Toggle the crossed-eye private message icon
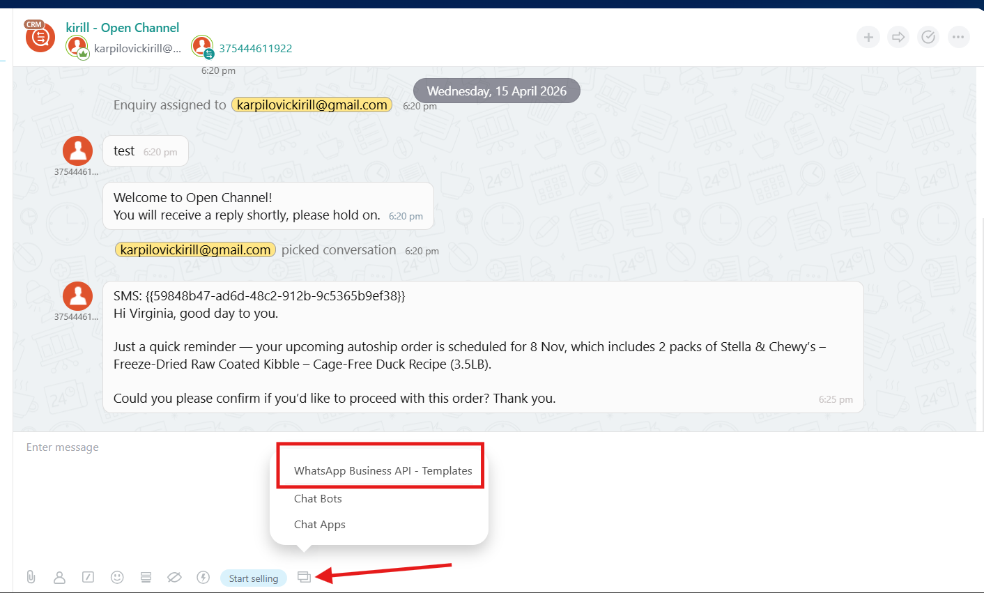984x593 pixels. point(174,577)
